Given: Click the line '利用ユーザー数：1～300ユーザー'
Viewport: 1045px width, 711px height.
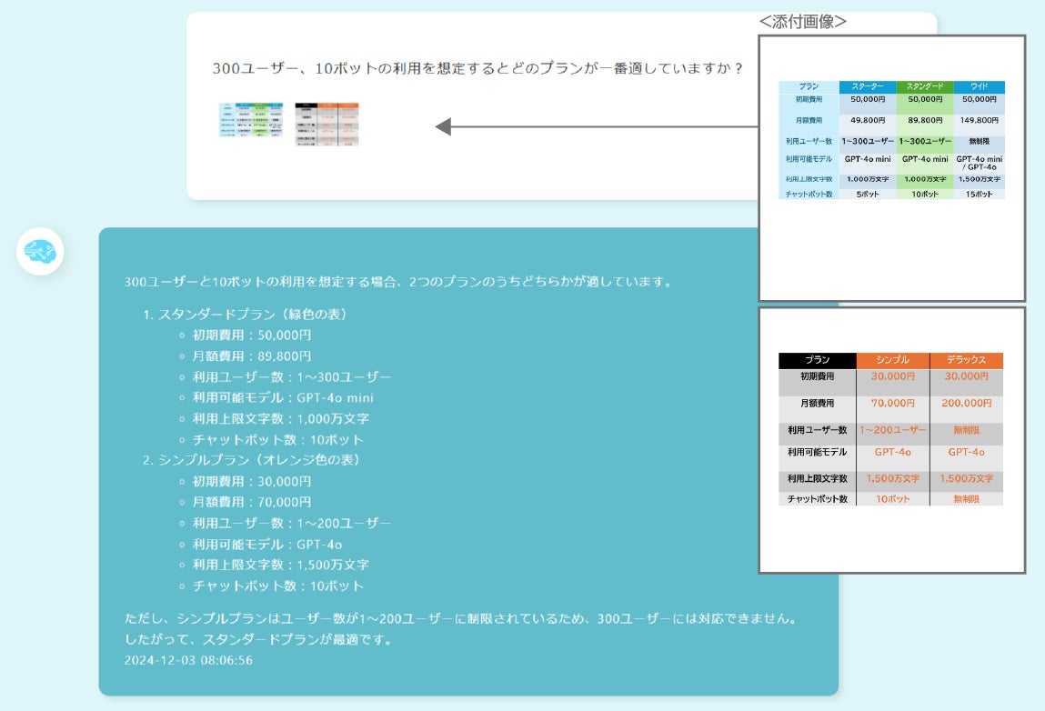Looking at the screenshot, I should coord(292,376).
